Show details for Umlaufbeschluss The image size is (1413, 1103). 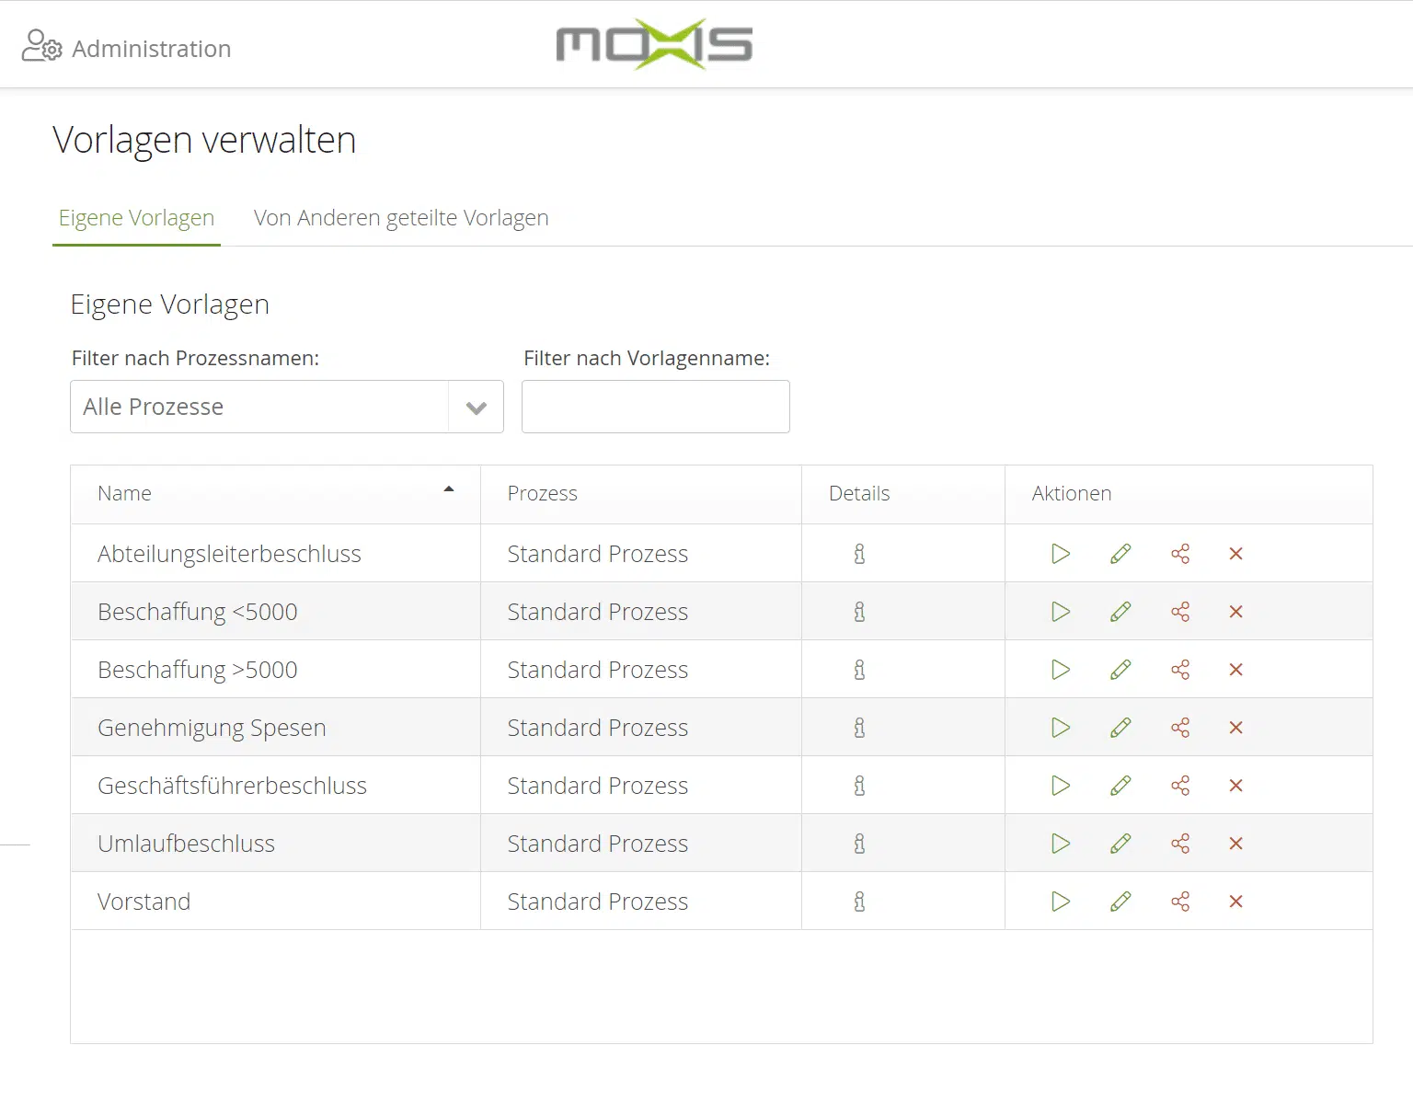pos(859,844)
